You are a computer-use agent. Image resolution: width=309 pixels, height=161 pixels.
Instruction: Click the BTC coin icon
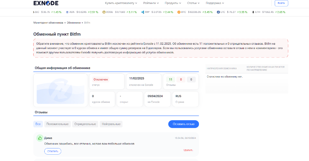point(179,12)
